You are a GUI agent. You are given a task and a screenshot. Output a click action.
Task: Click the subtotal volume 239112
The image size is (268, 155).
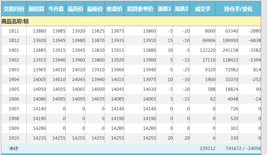207,148
